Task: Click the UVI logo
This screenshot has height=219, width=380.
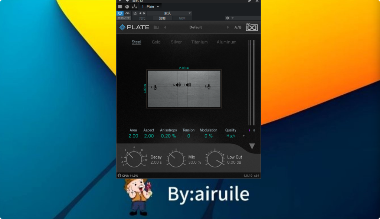Action: click(x=252, y=27)
